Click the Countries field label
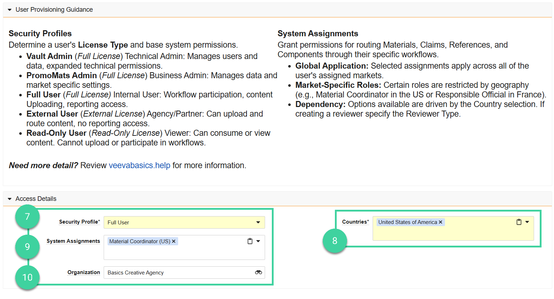 356,222
